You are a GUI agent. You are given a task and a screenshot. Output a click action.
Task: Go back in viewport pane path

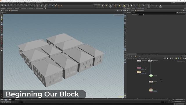1,10
